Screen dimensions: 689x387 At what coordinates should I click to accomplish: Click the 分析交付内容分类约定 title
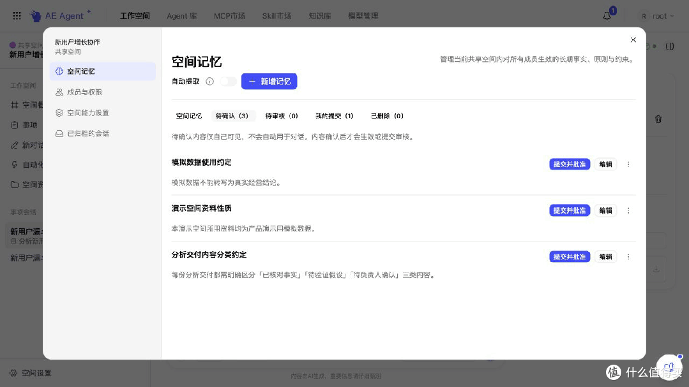tap(209, 255)
